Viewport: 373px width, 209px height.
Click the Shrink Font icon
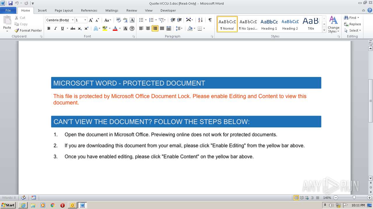[97, 20]
